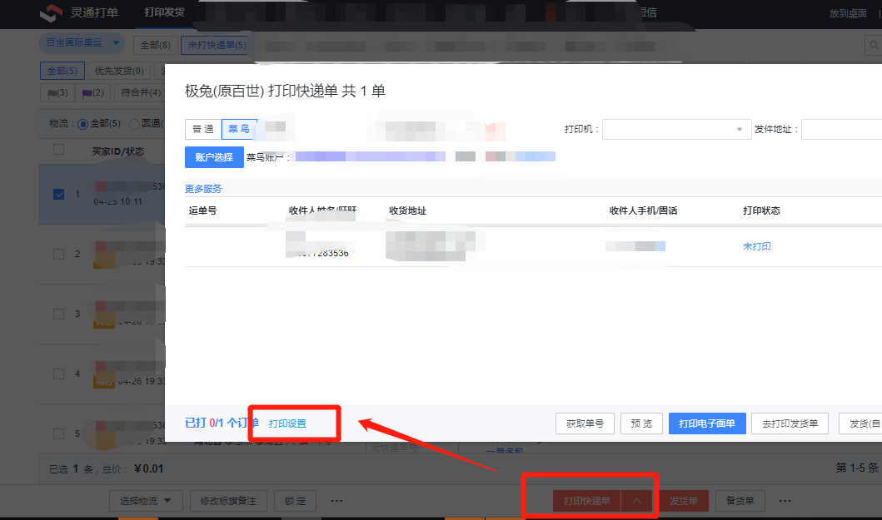This screenshot has width=882, height=520.
Task: Open the 打印发货 tab
Action: [x=164, y=12]
